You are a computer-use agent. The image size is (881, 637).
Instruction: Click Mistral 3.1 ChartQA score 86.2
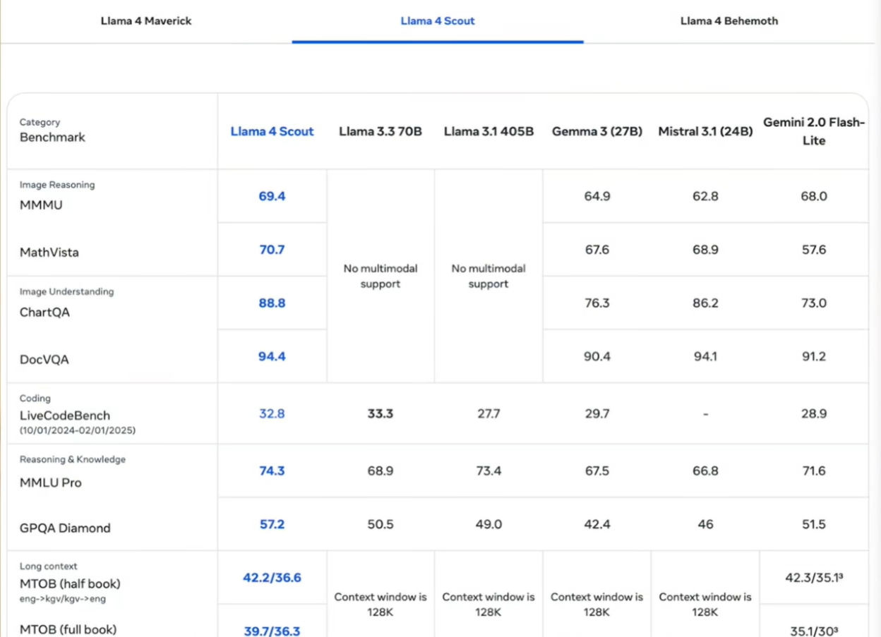pyautogui.click(x=705, y=303)
